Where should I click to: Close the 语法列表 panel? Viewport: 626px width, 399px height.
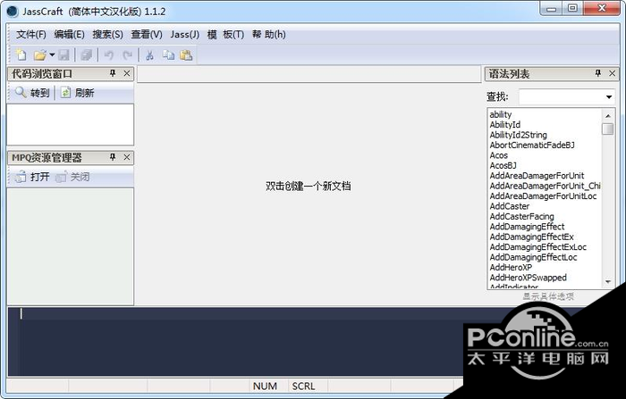point(612,73)
